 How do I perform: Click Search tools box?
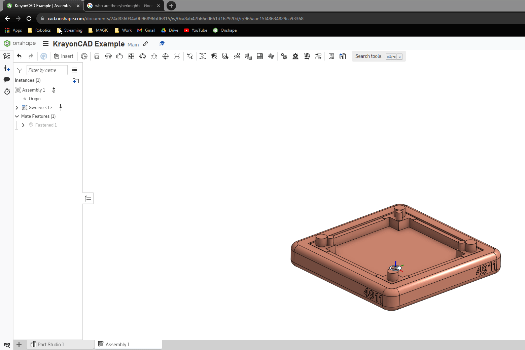point(379,56)
